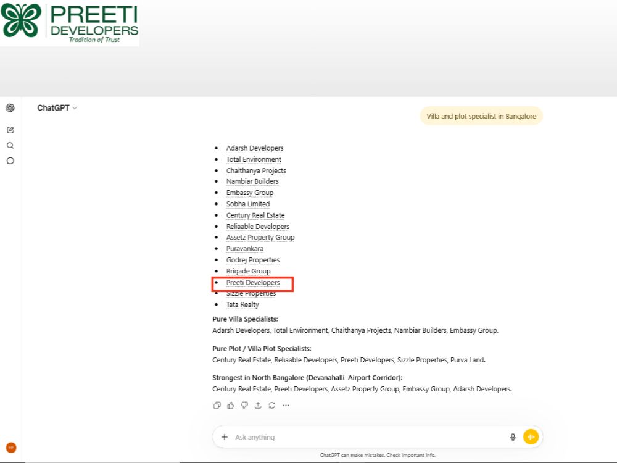The height and width of the screenshot is (463, 617).
Task: Give the response a thumbs down
Action: (x=244, y=405)
